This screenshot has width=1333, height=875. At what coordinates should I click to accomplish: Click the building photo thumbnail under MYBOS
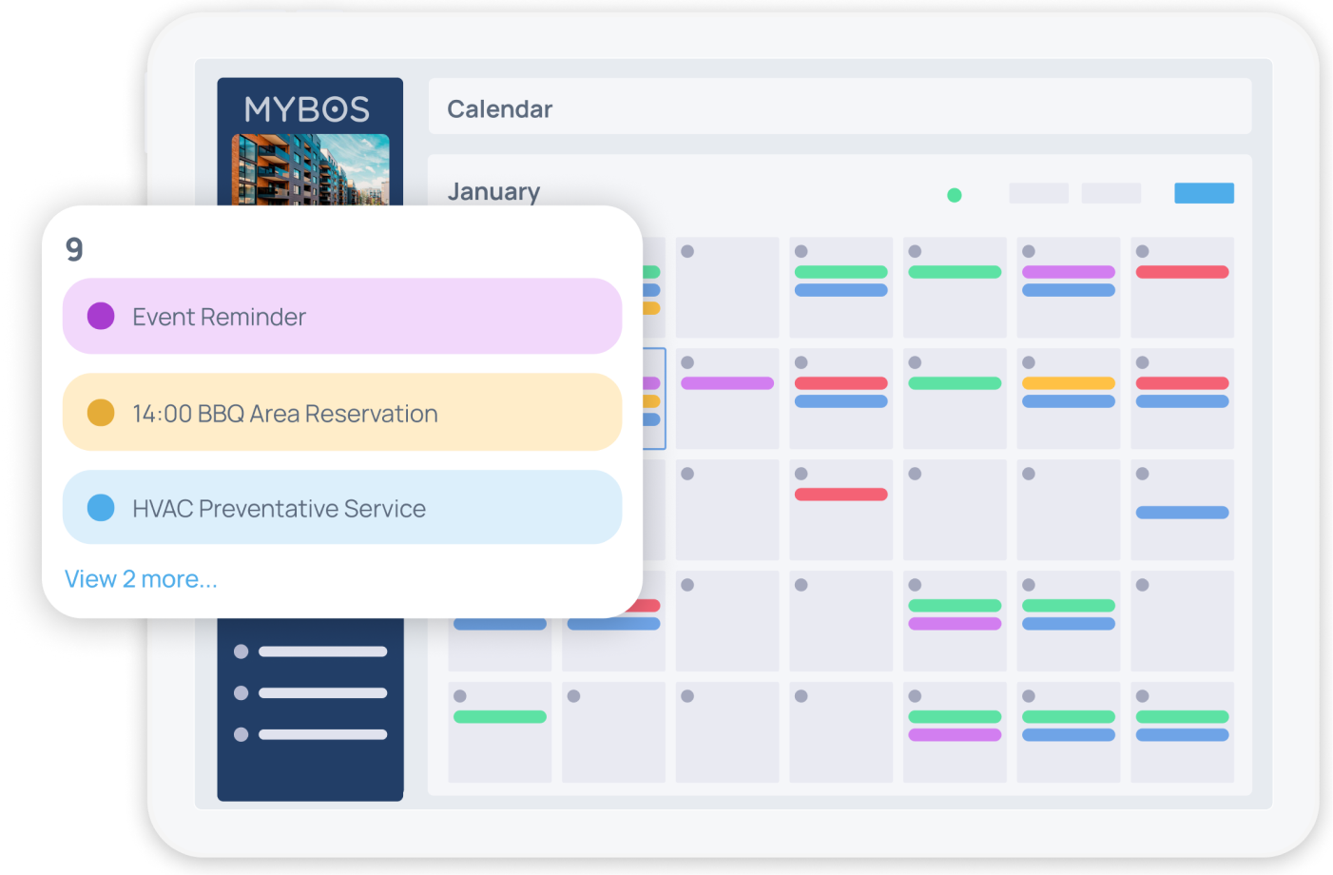(309, 171)
